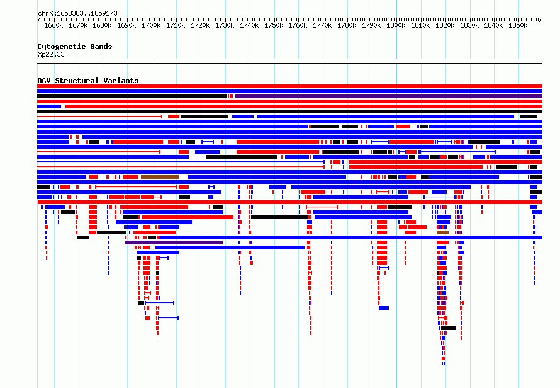Click the 1790k ruler label

(x=371, y=25)
